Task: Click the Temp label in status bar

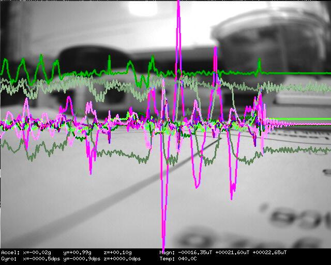Action: 168,258
